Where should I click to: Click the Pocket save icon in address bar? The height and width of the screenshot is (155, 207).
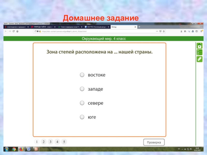(160, 31)
